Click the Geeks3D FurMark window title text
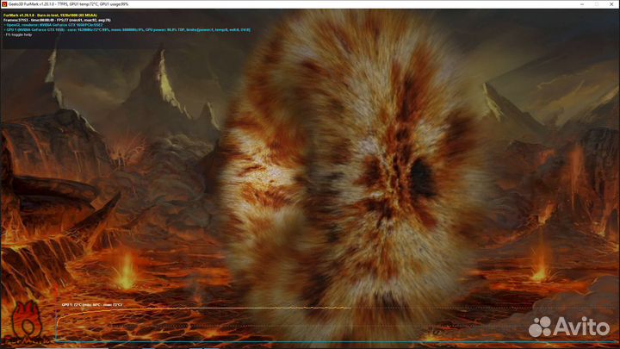This screenshot has width=620, height=349. click(60, 3)
